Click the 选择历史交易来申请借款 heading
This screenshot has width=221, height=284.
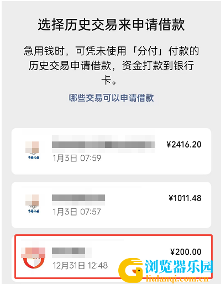click(x=111, y=24)
